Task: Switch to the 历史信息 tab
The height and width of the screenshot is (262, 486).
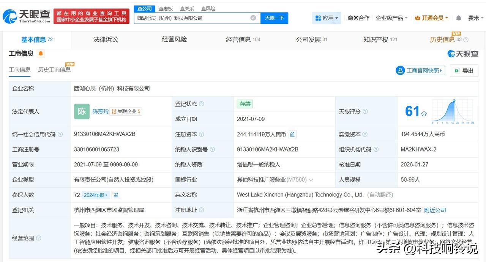Action: (446, 39)
